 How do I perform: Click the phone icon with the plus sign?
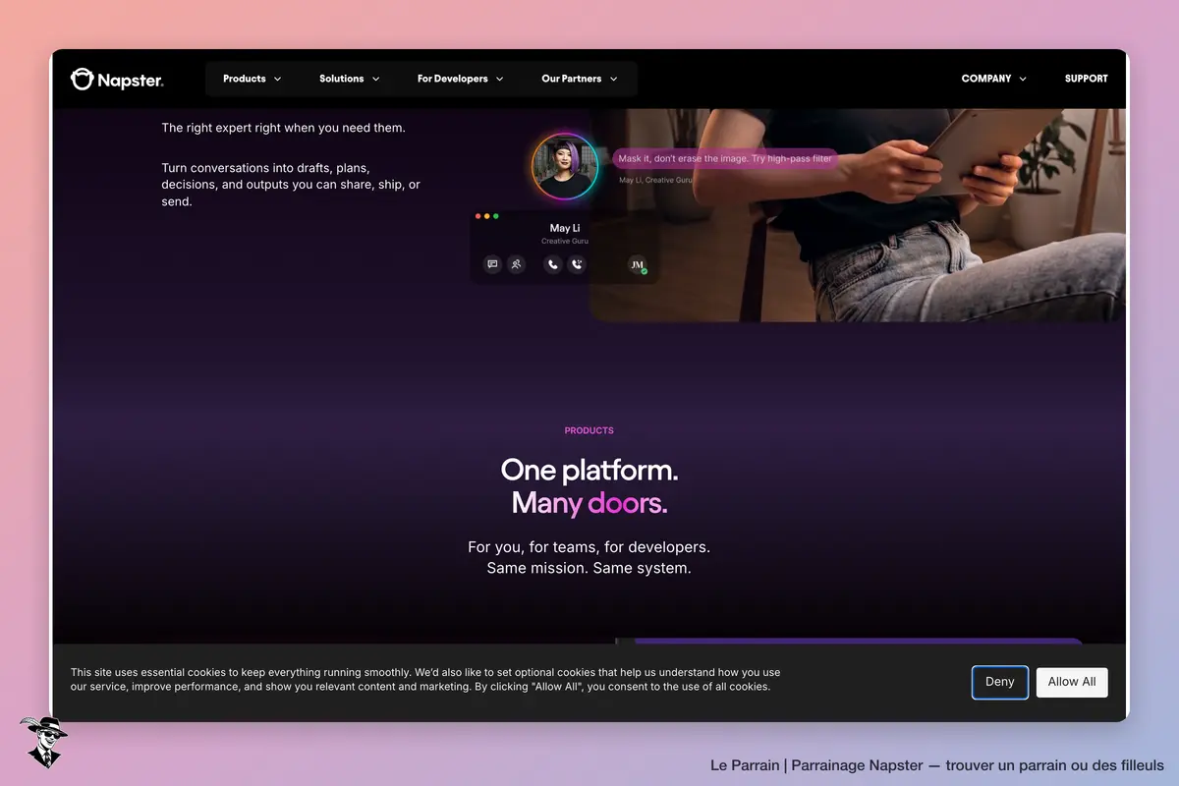point(577,264)
